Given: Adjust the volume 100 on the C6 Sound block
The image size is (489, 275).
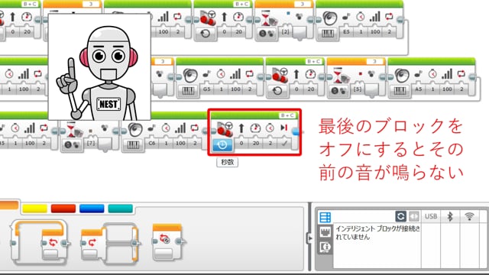Looking at the screenshot, I should tap(180, 144).
